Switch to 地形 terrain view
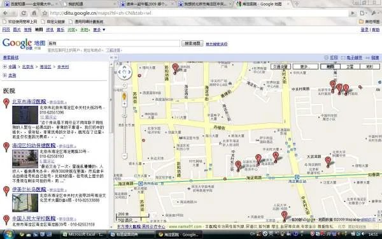The height and width of the screenshot is (239, 382). [370, 66]
